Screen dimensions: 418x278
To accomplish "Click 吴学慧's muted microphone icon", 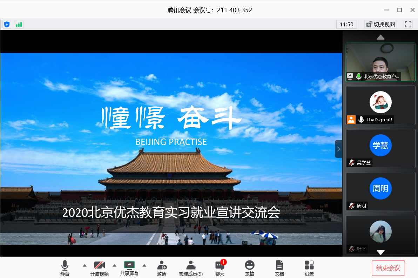I will (x=352, y=163).
